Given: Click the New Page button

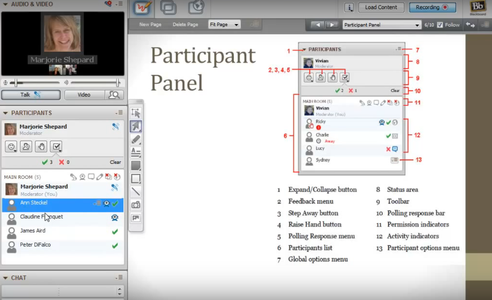Looking at the screenshot, I should tap(150, 25).
